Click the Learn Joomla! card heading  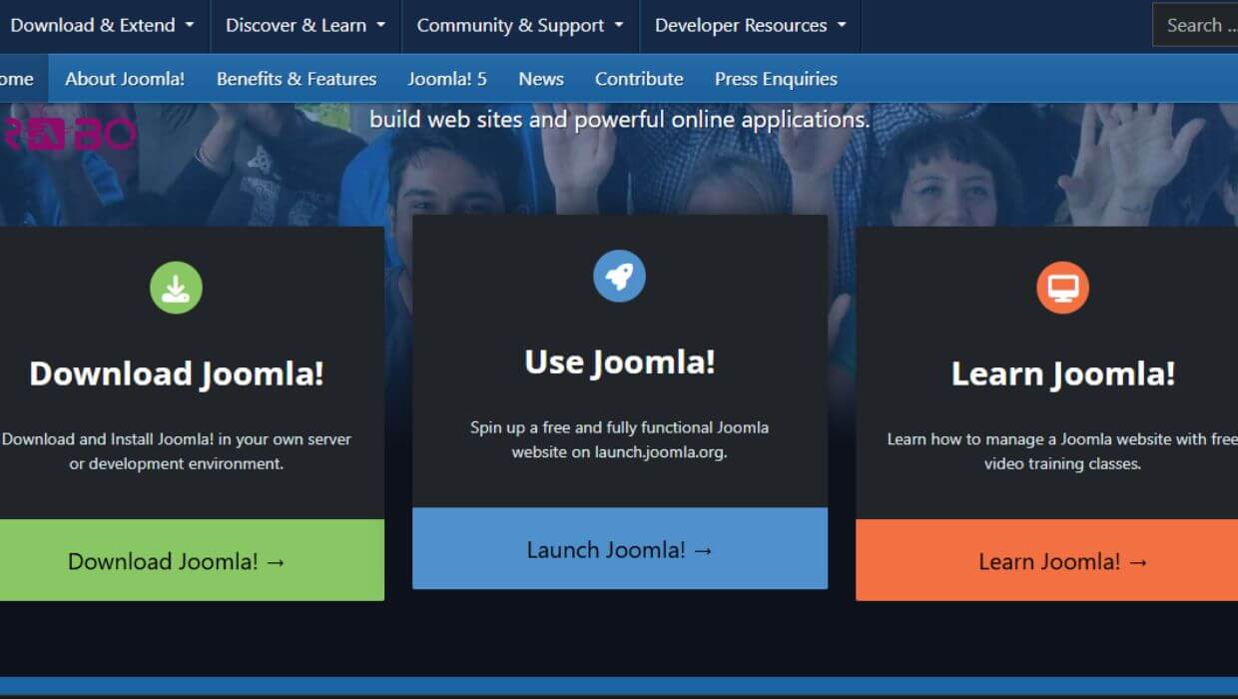click(1062, 373)
